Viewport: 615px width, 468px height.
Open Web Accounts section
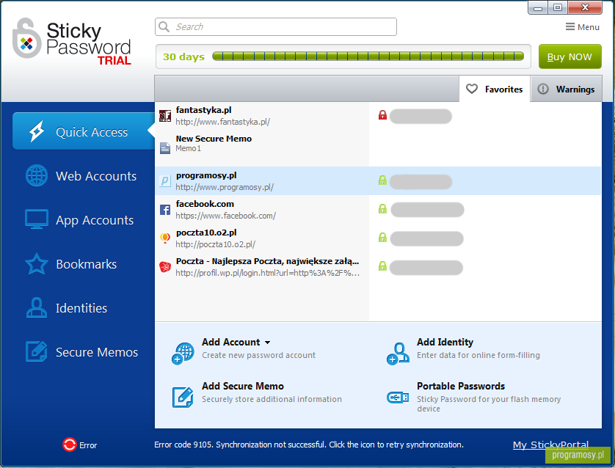(x=81, y=176)
